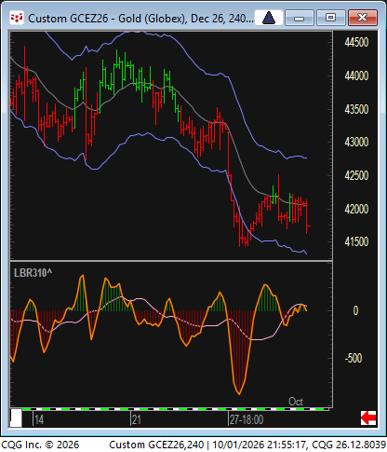The width and height of the screenshot is (387, 452).
Task: Click the red left arrow icon
Action: point(368,418)
